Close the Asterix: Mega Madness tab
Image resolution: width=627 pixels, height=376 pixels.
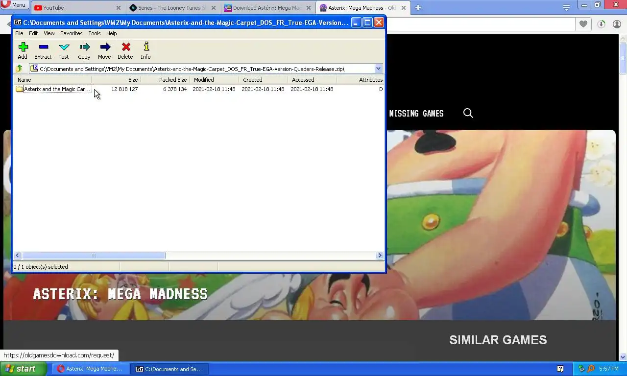click(x=403, y=8)
